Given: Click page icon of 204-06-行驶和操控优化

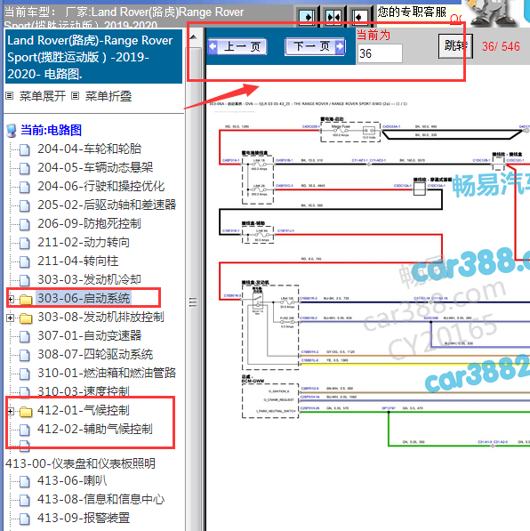Looking at the screenshot, I should (x=25, y=187).
